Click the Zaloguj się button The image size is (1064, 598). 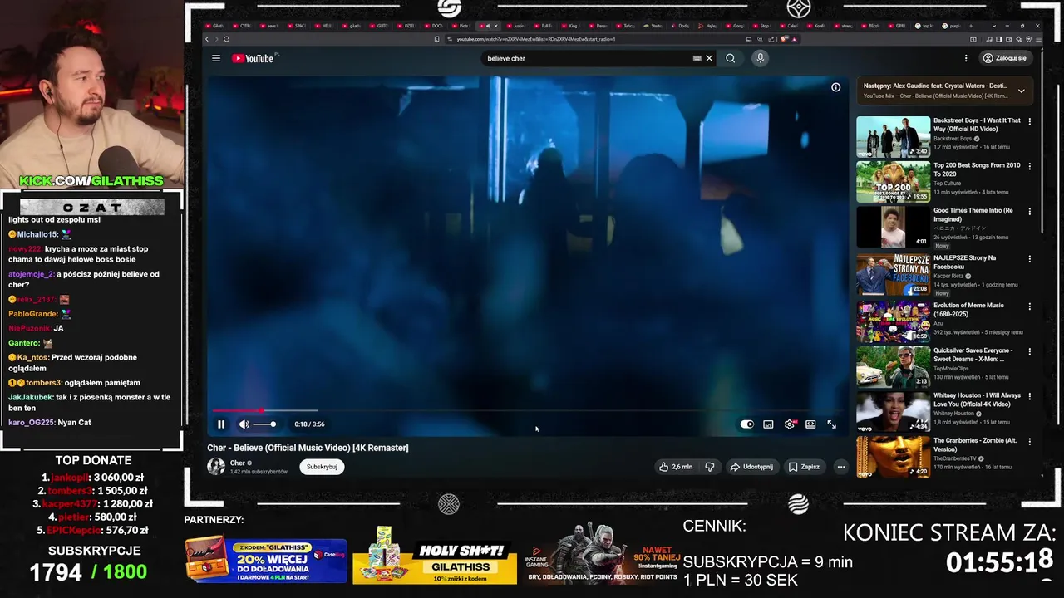pyautogui.click(x=1005, y=58)
